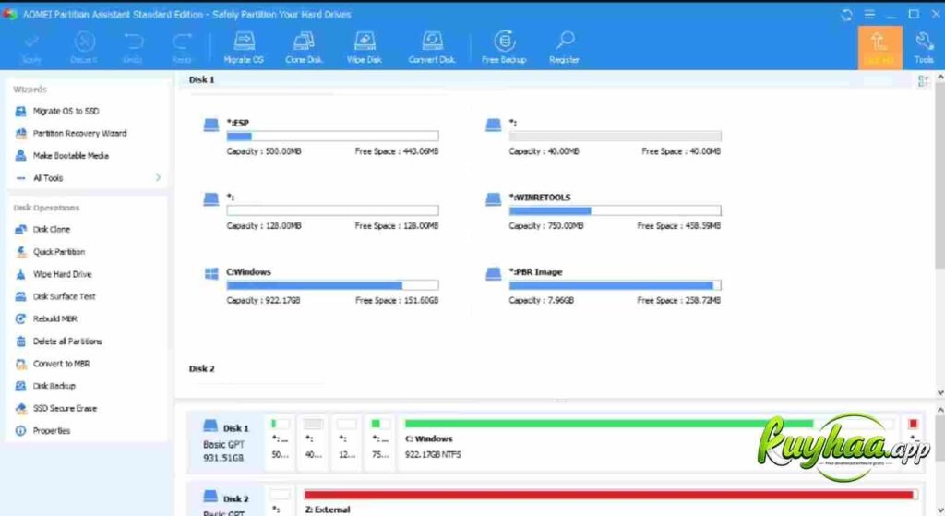This screenshot has height=516, width=945.
Task: Click the Redo toolbar icon
Action: tap(182, 48)
